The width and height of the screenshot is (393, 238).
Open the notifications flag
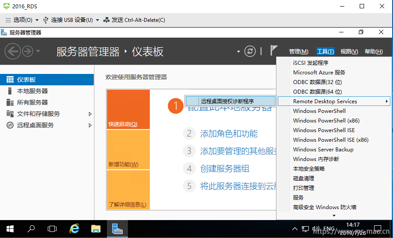point(274,50)
